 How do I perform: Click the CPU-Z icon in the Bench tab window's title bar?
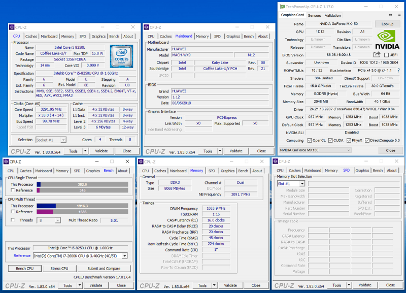6,161
